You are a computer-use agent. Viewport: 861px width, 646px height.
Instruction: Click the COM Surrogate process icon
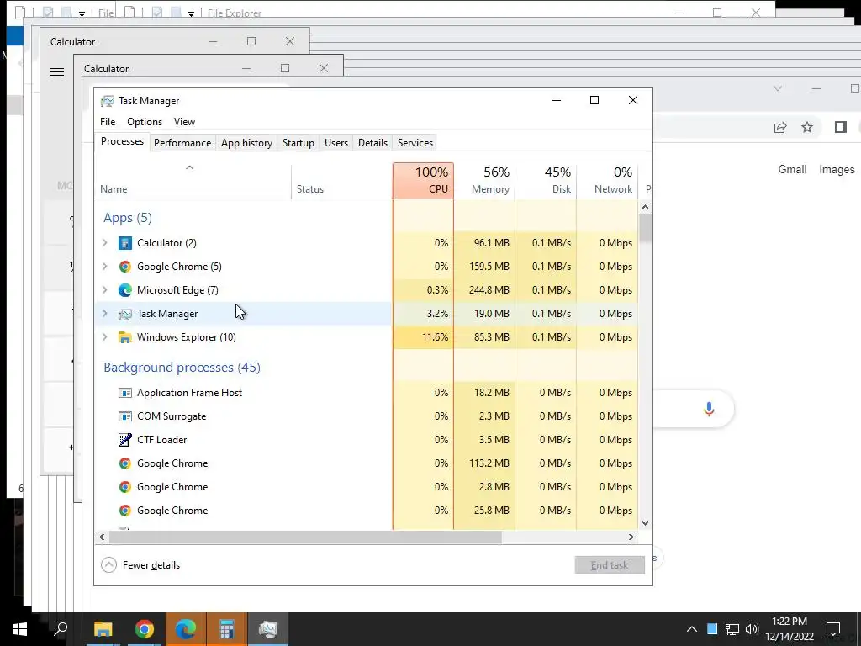(x=125, y=416)
